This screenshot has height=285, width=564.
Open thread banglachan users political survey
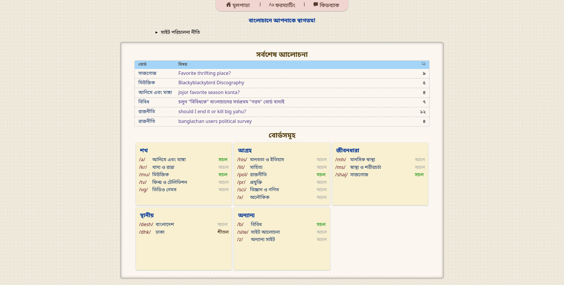pos(215,121)
